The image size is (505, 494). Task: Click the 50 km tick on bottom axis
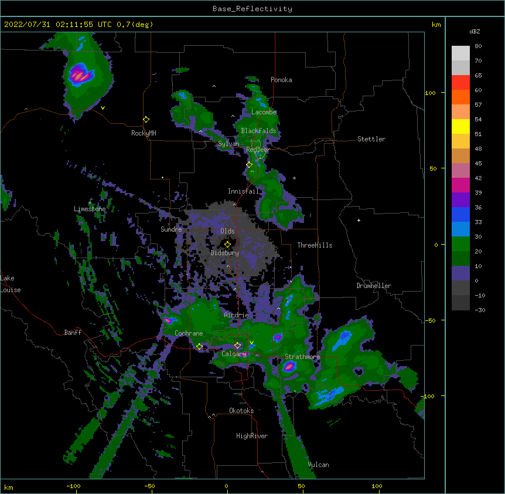tap(301, 486)
